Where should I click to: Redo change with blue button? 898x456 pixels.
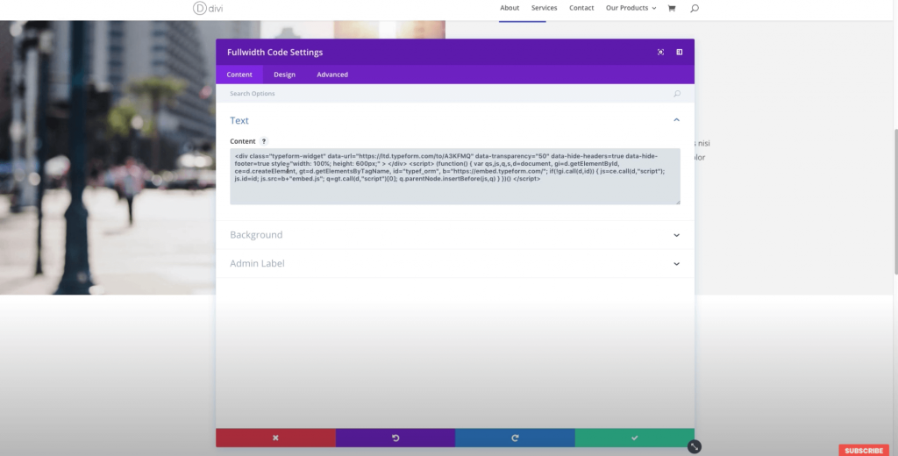[515, 438]
